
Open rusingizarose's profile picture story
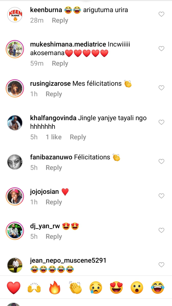15,88
